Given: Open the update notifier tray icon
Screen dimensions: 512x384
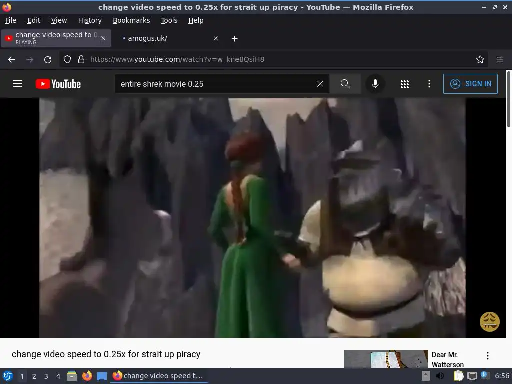Looking at the screenshot, I should click(x=485, y=375).
